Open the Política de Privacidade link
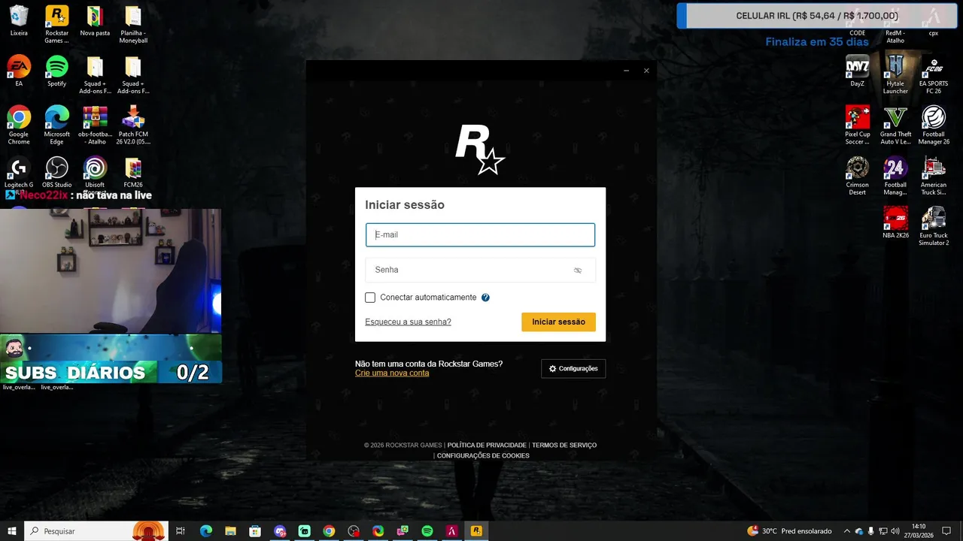 [x=487, y=446]
